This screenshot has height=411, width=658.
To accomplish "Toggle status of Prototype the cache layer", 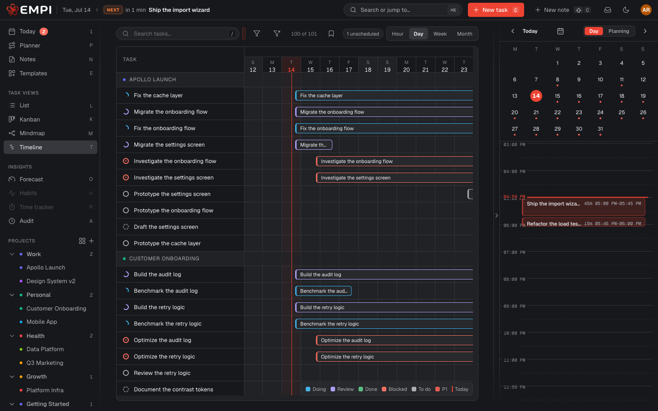I will point(126,243).
